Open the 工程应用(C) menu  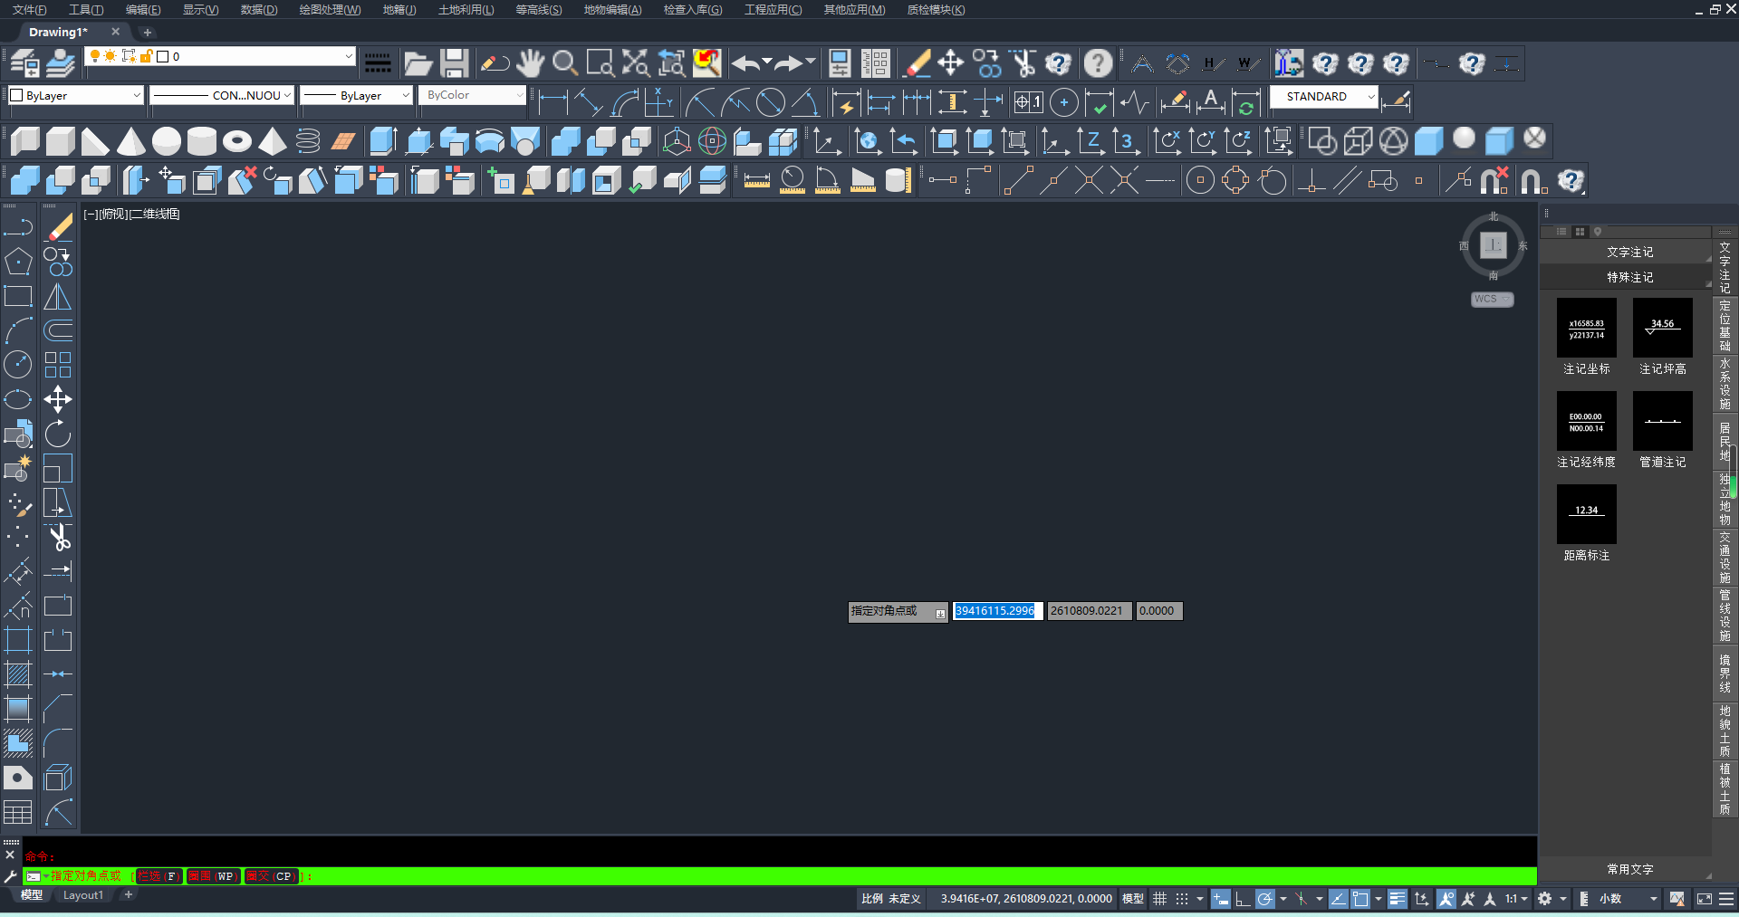(773, 10)
